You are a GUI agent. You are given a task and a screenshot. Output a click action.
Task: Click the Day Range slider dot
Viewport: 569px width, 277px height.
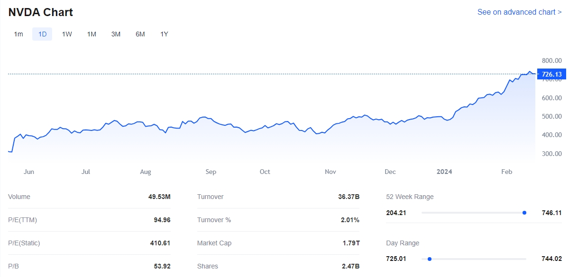coord(430,259)
